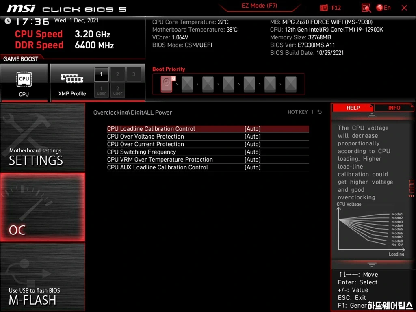The width and height of the screenshot is (416, 312).
Task: Click the CPU Speed 3.20 GHz reading
Action: 63,34
